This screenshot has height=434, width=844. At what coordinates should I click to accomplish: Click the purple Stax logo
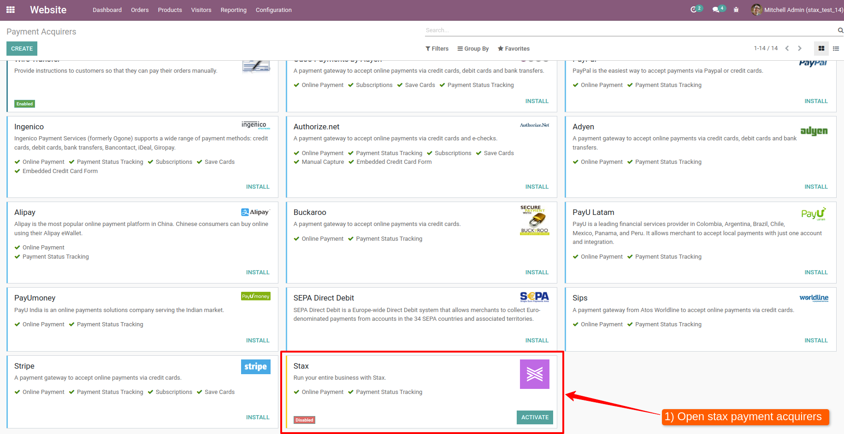(x=535, y=374)
